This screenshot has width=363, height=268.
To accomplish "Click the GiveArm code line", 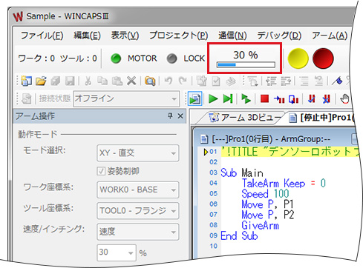I will pos(261,226).
